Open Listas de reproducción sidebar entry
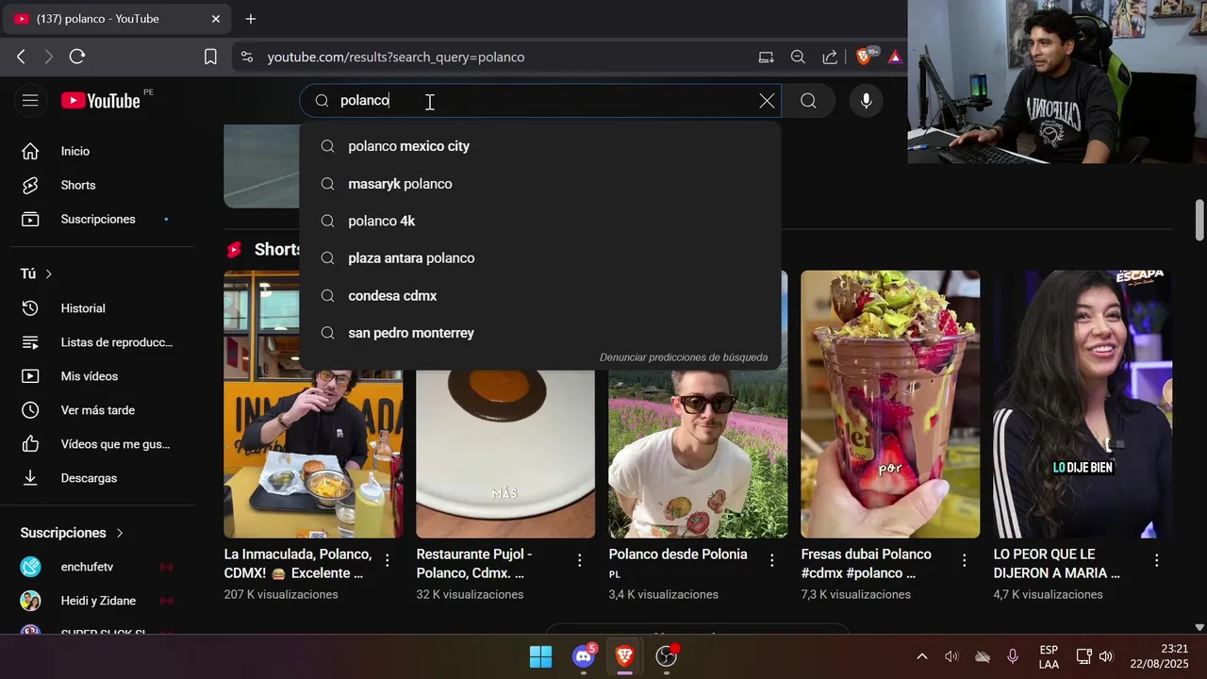This screenshot has width=1207, height=679. point(102,342)
